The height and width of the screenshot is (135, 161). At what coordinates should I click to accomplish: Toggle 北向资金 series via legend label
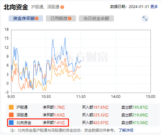(x=24, y=122)
